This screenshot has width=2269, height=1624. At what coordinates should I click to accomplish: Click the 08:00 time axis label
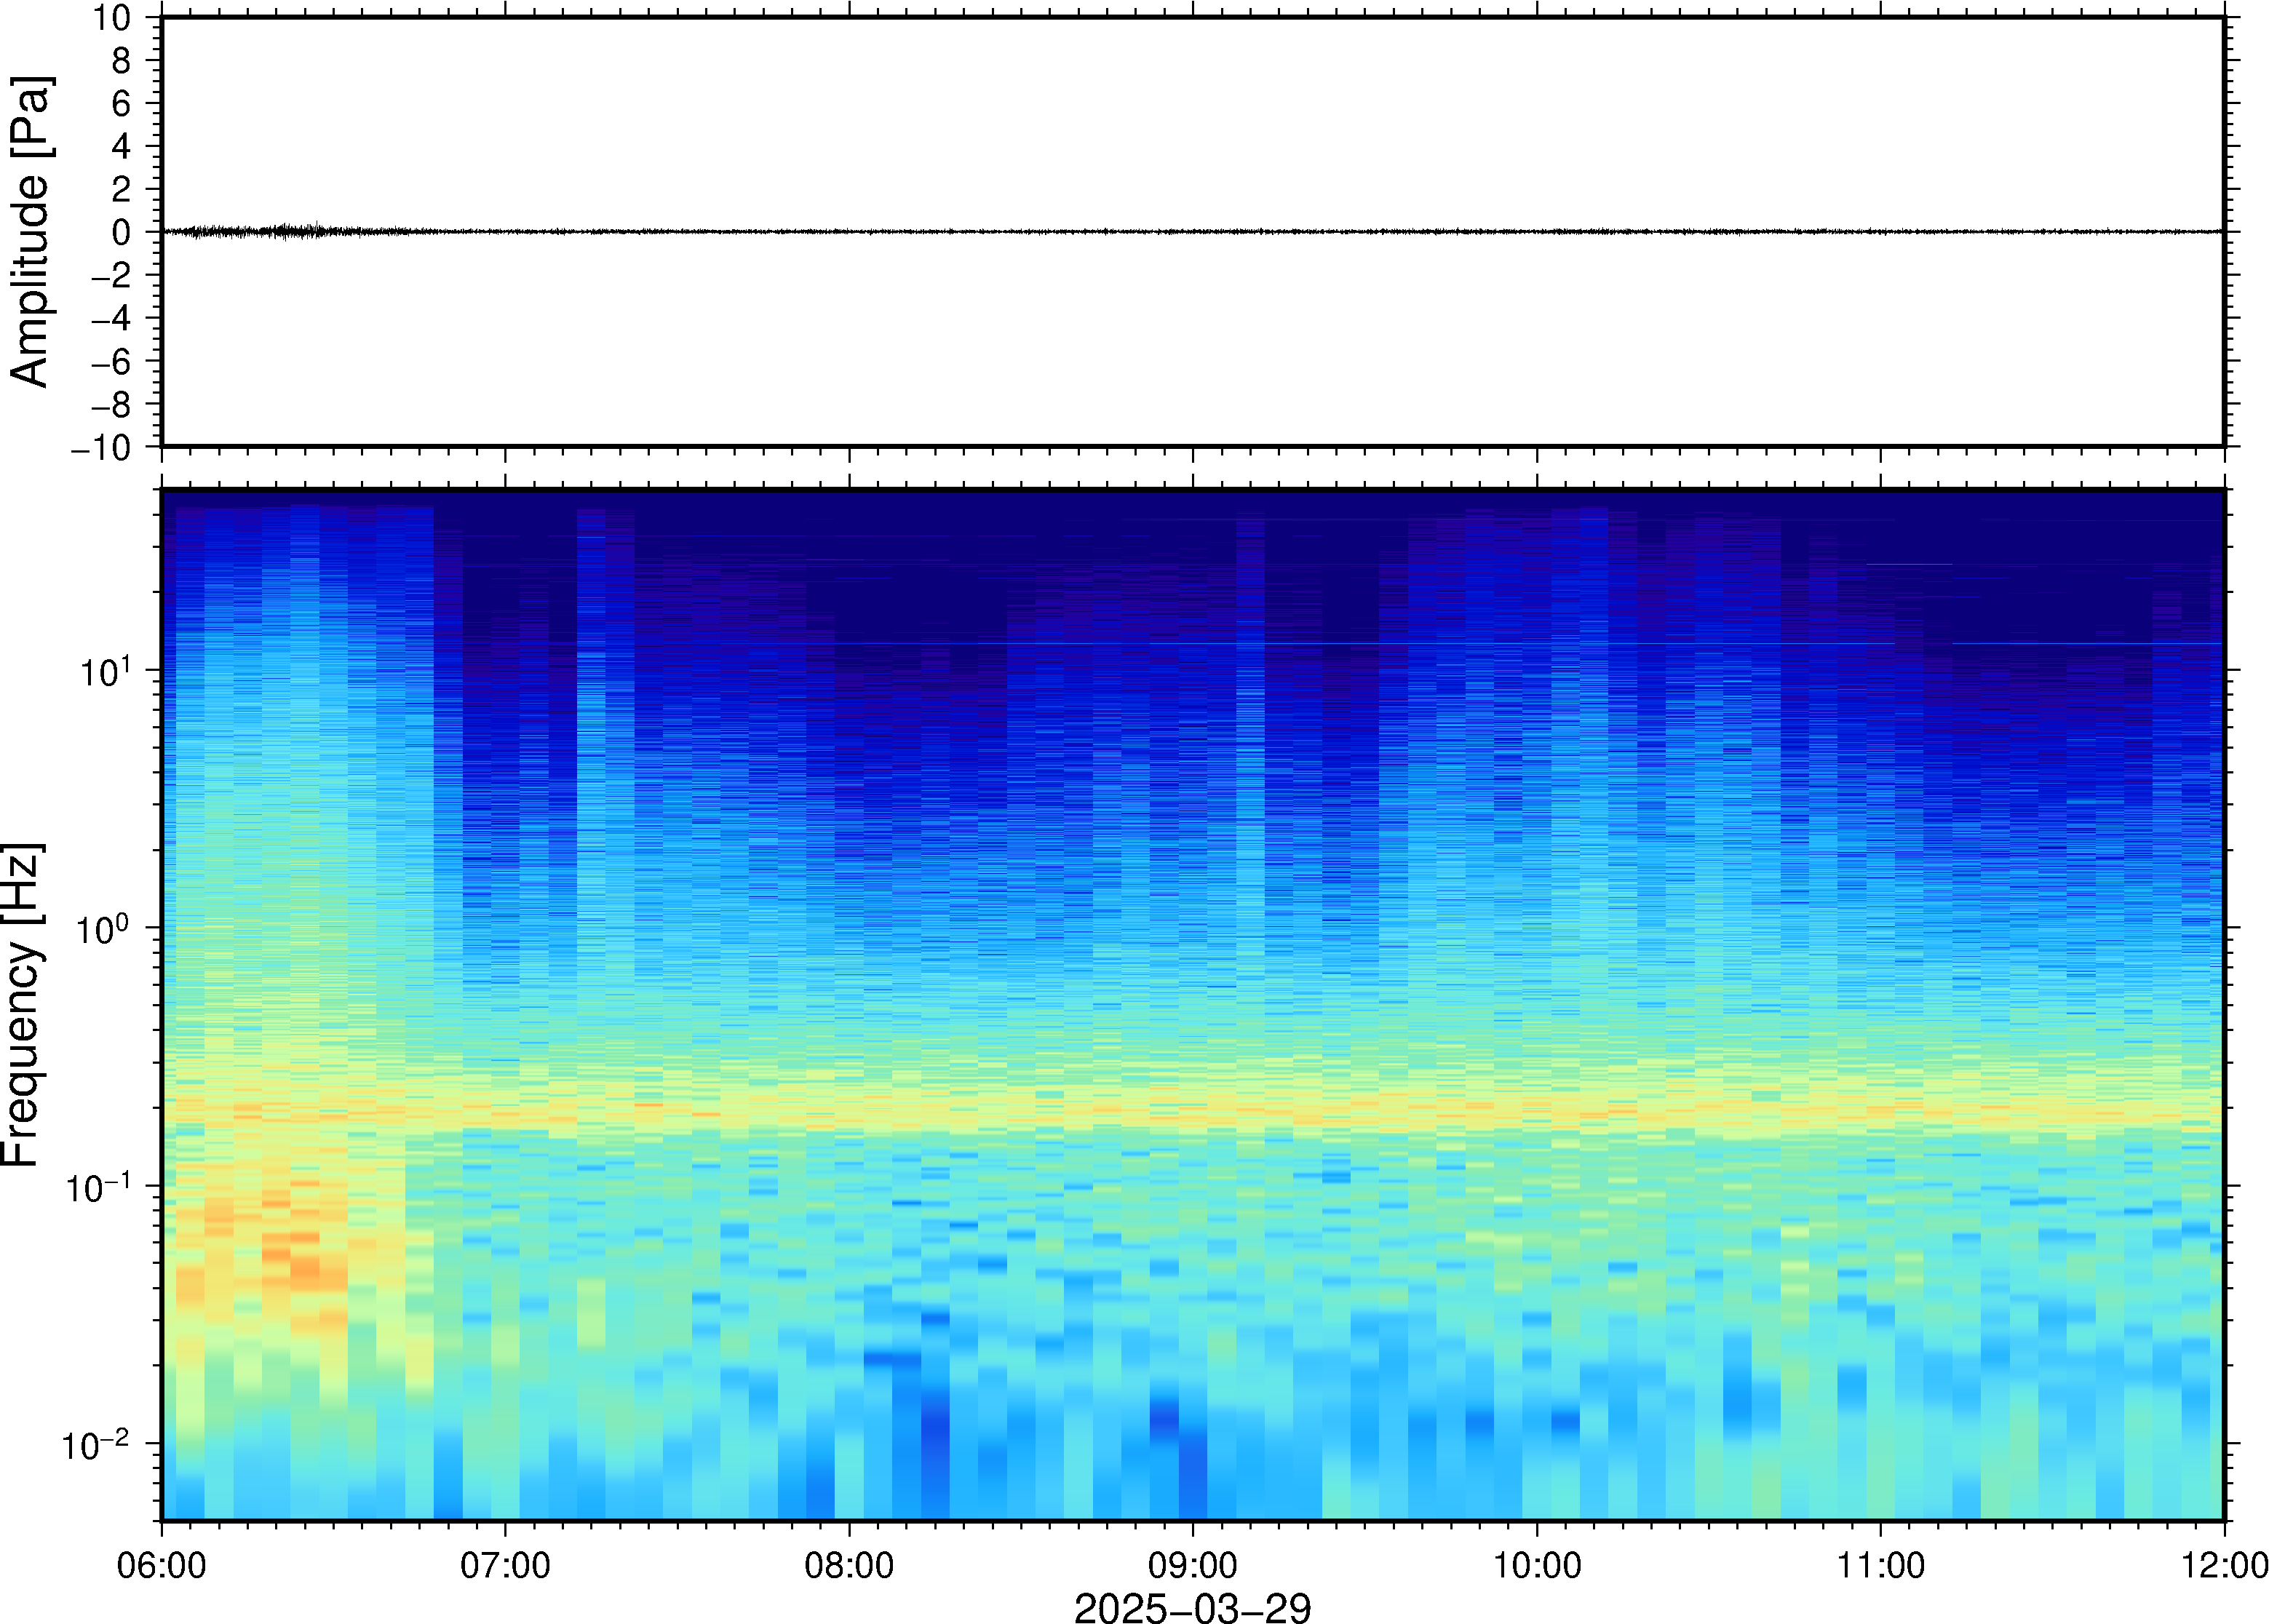pyautogui.click(x=849, y=1565)
